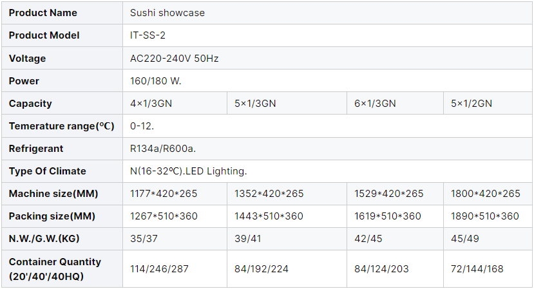Click the R134a/R600a. refrigerant cell
The image size is (534, 289).
162,149
